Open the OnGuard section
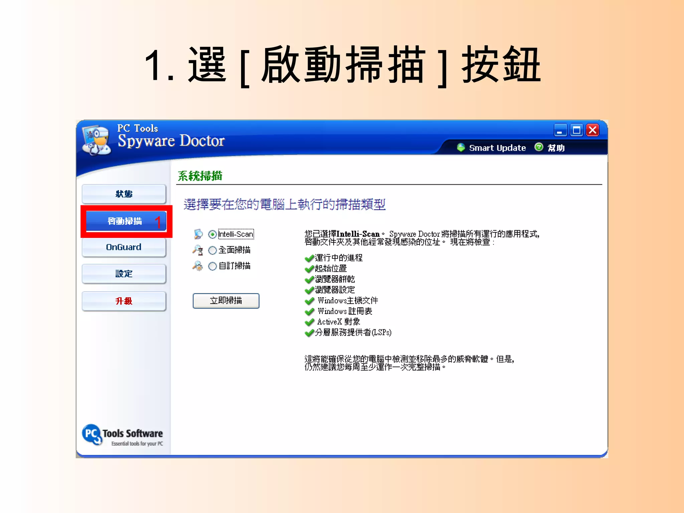The width and height of the screenshot is (684, 513). tap(124, 247)
